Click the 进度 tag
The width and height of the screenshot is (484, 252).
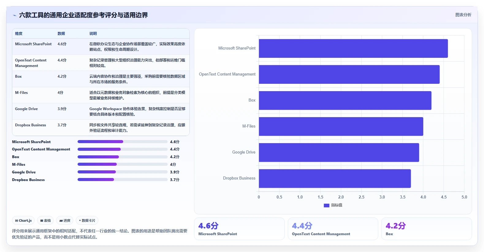(65, 220)
